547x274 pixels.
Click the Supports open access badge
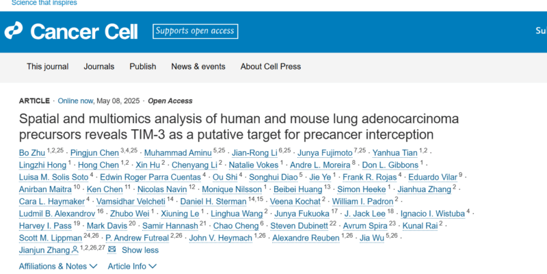click(x=195, y=31)
